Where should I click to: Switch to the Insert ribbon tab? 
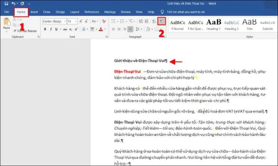(34, 12)
